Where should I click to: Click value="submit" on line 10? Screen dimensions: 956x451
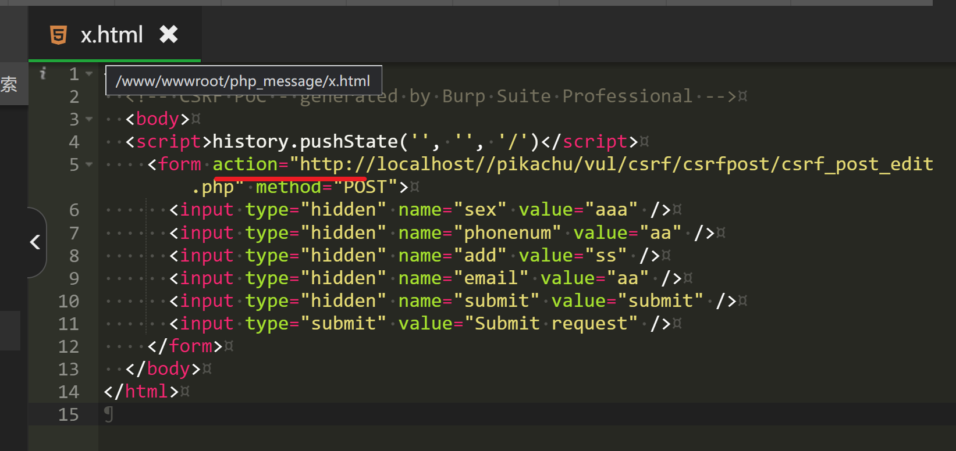[627, 301]
